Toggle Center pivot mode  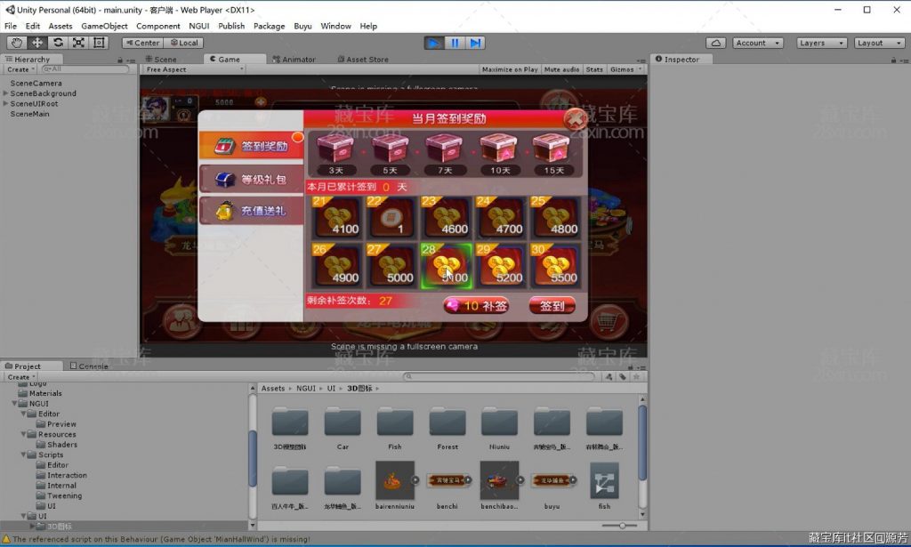pyautogui.click(x=144, y=42)
